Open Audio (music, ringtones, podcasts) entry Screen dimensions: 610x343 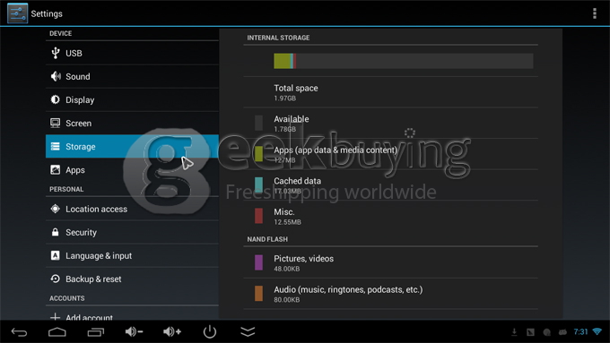tap(390, 294)
